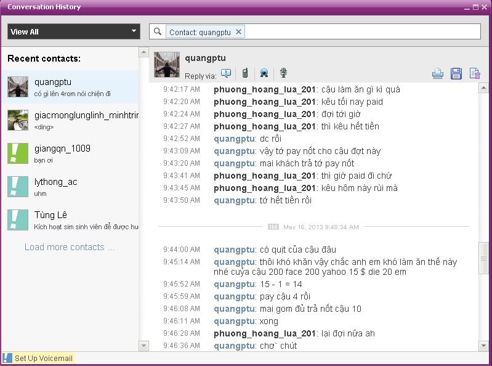492x366 pixels.
Task: Click message 'pay cậu 4 rồi'
Action: click(285, 296)
